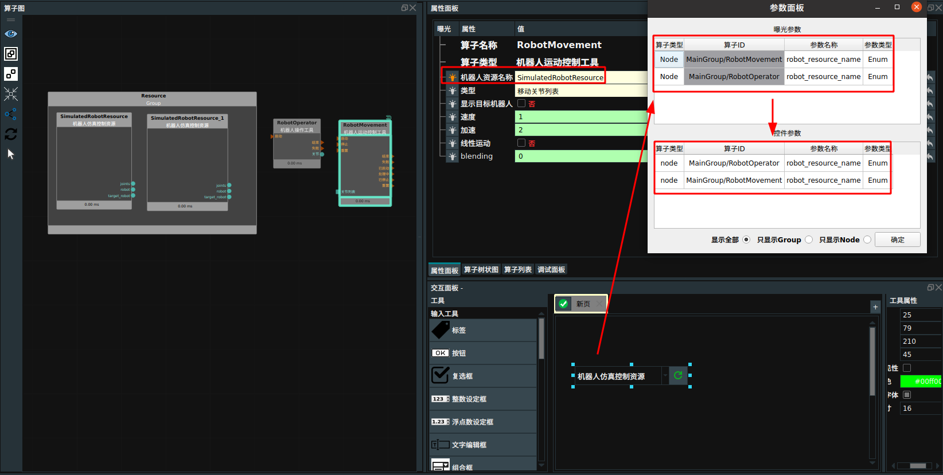
Task: Select MainGroup/RobotOperator cell in 控件参数 table
Action: coord(734,163)
